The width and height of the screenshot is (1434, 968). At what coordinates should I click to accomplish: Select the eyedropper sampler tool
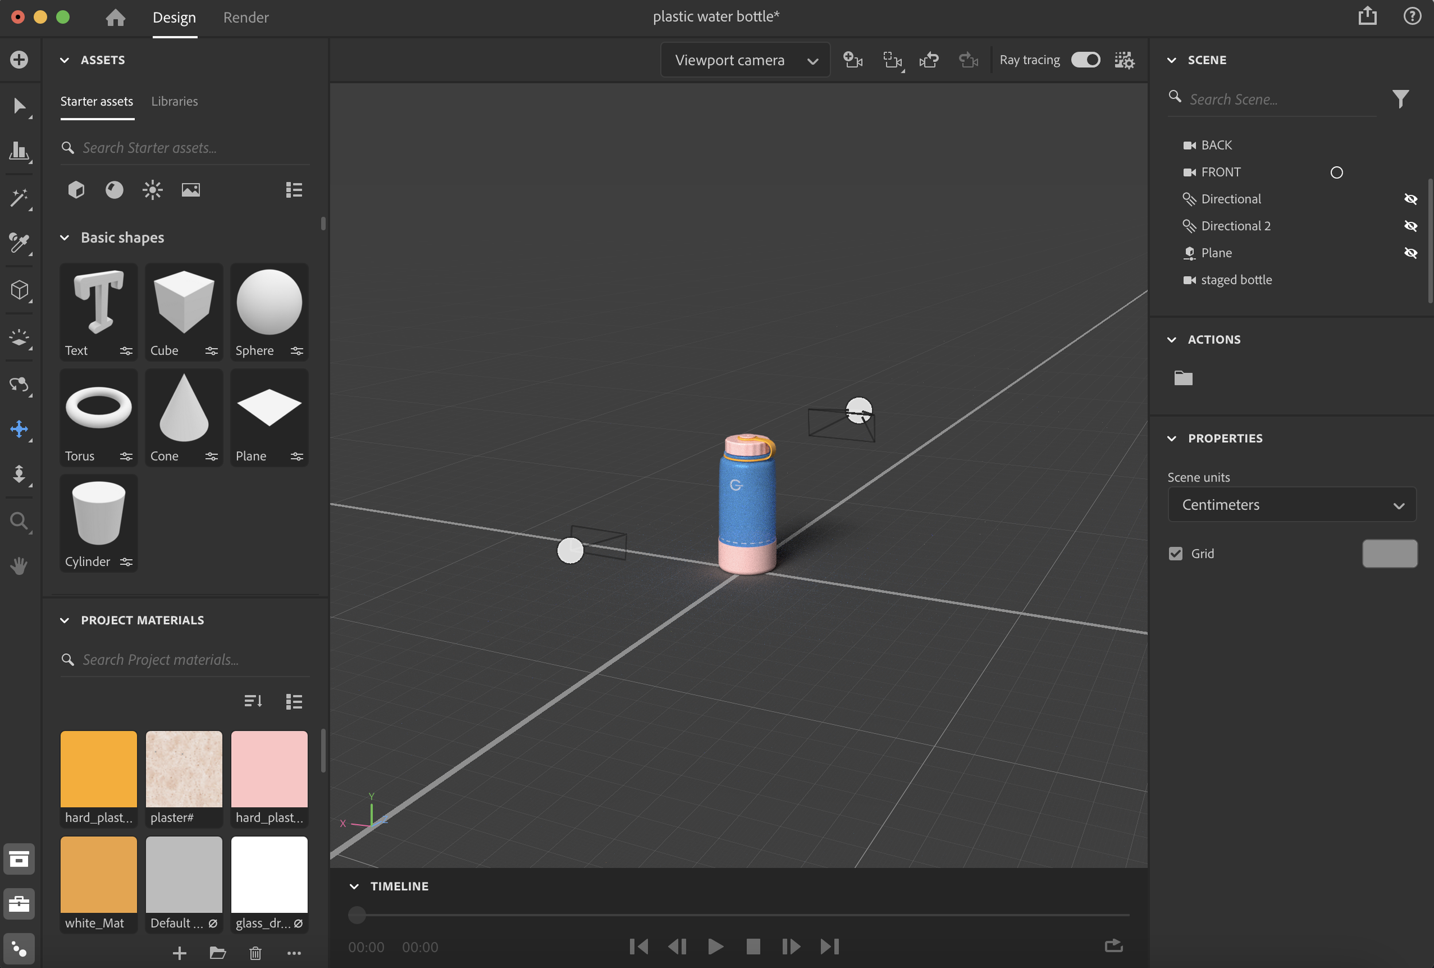click(x=19, y=243)
